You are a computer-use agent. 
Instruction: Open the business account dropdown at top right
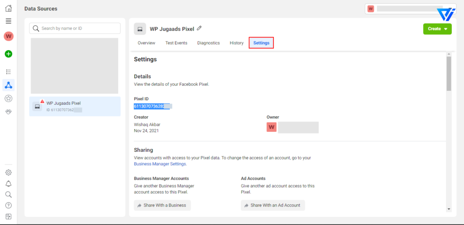coord(411,9)
